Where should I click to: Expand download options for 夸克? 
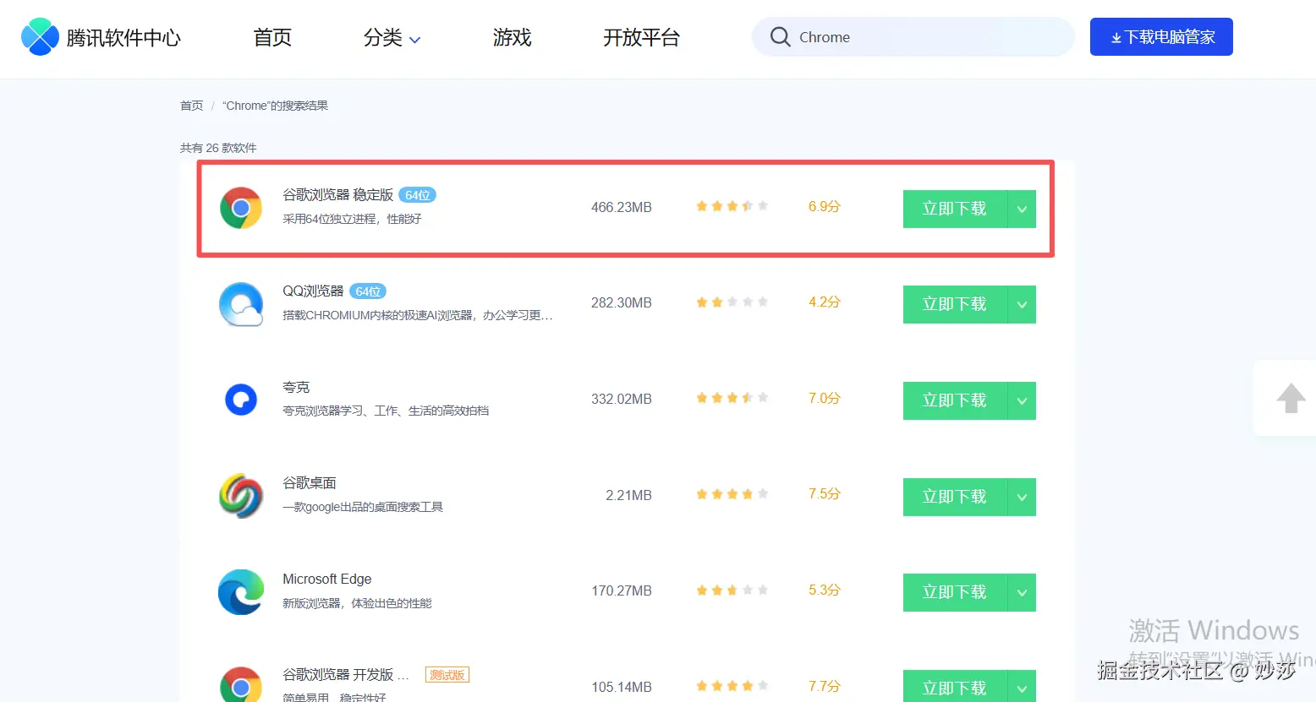click(x=1022, y=400)
